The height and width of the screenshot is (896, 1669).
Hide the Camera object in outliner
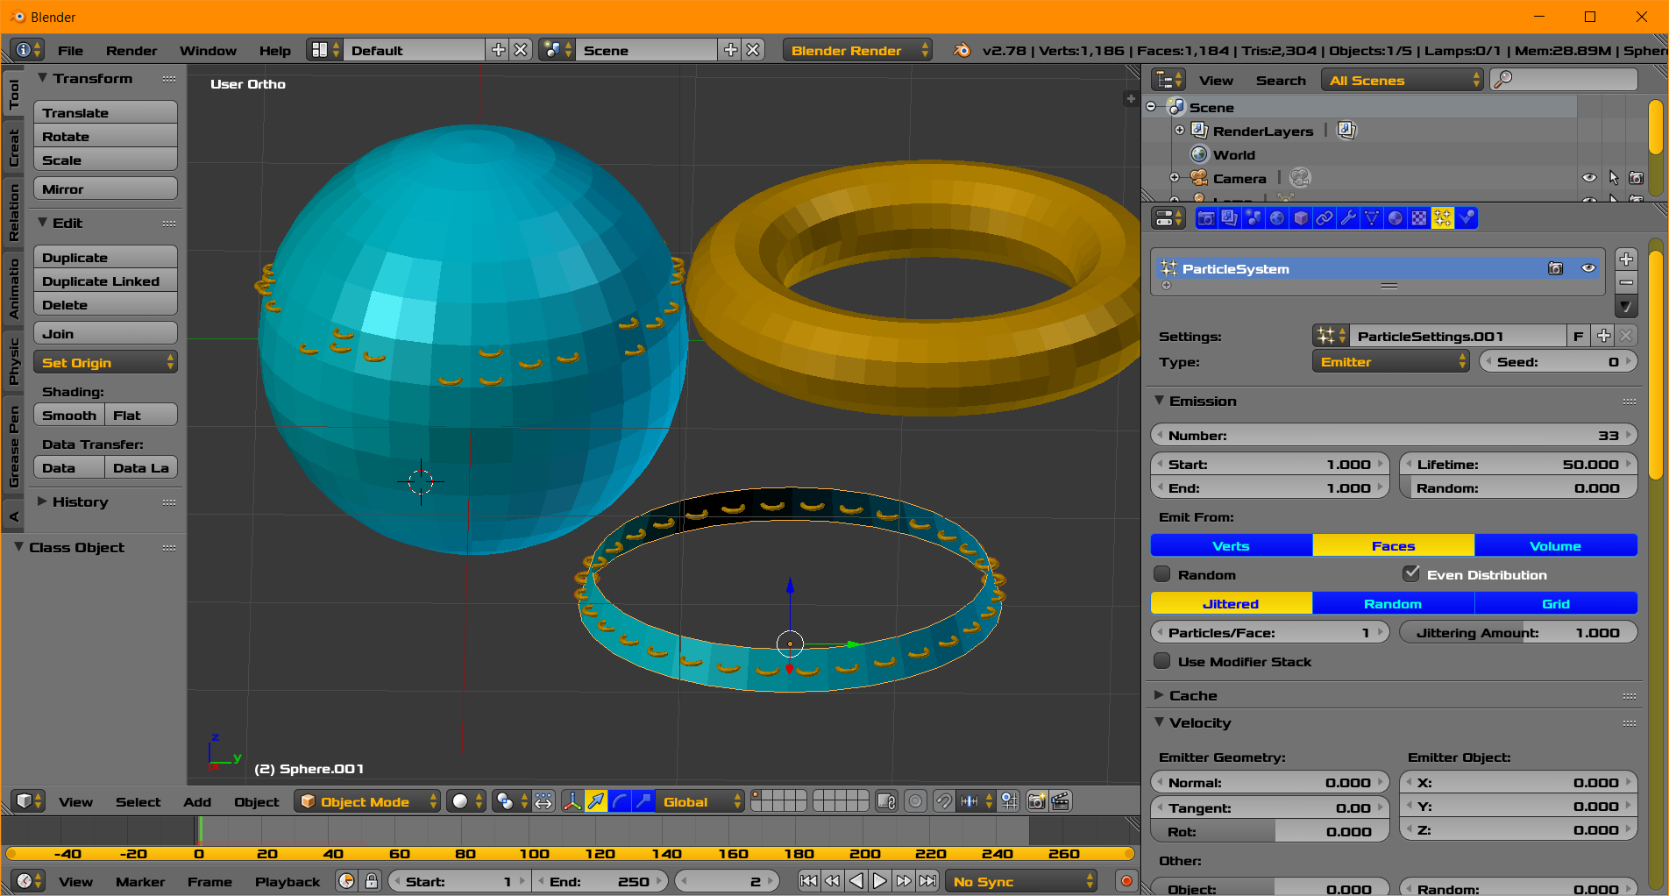pos(1589,178)
